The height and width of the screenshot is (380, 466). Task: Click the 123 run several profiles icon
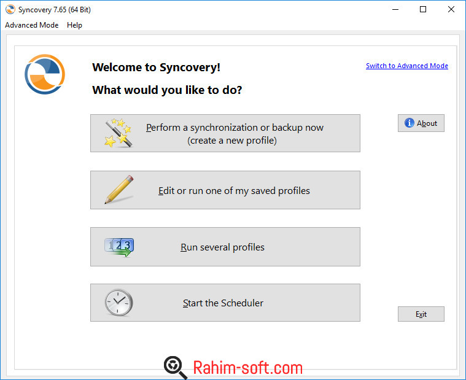click(119, 247)
